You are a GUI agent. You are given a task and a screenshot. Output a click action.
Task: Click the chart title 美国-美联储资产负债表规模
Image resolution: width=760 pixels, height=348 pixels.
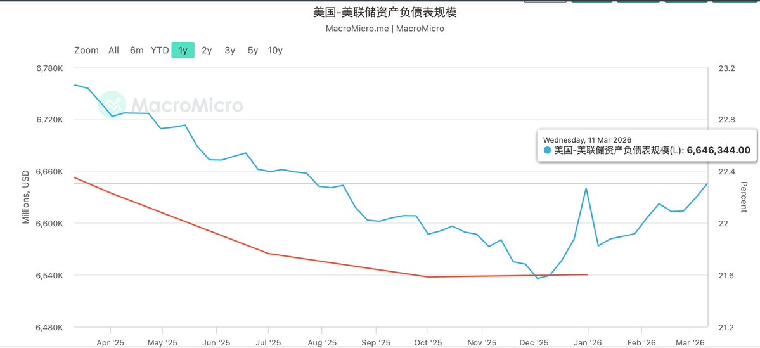pyautogui.click(x=385, y=13)
